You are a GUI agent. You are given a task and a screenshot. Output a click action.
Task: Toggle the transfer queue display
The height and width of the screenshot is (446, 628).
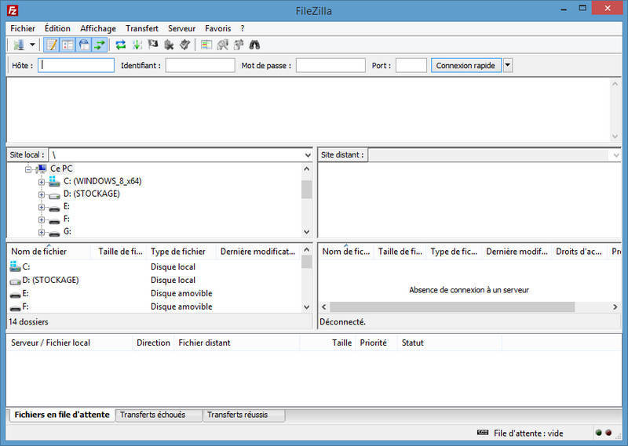(100, 45)
